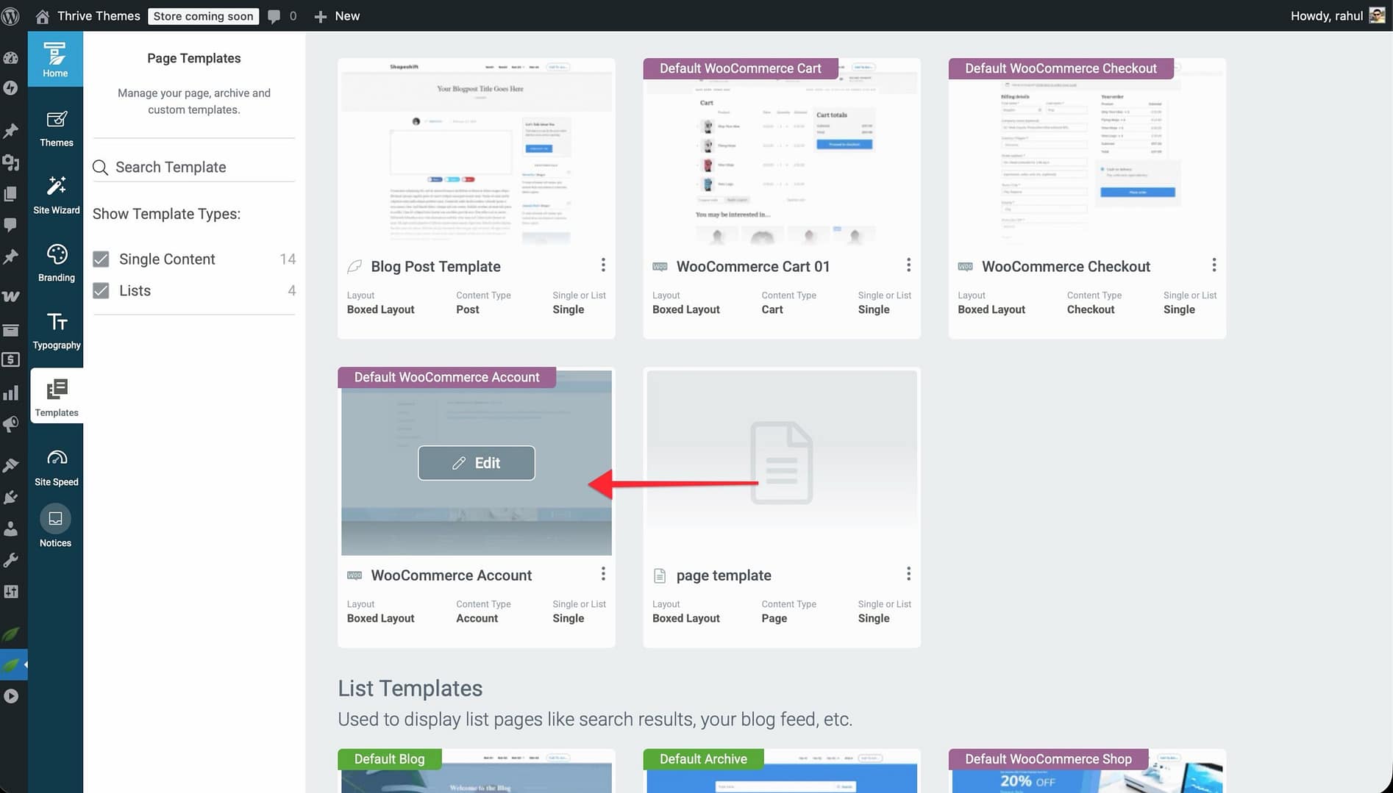Select the Templates tab in sidebar
The height and width of the screenshot is (793, 1393).
point(57,397)
